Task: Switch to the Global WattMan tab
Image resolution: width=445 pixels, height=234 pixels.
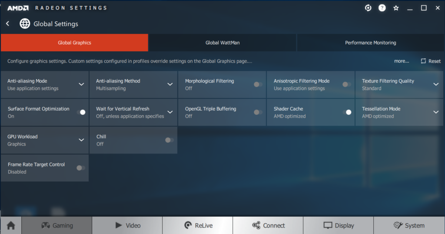Action: (x=222, y=43)
